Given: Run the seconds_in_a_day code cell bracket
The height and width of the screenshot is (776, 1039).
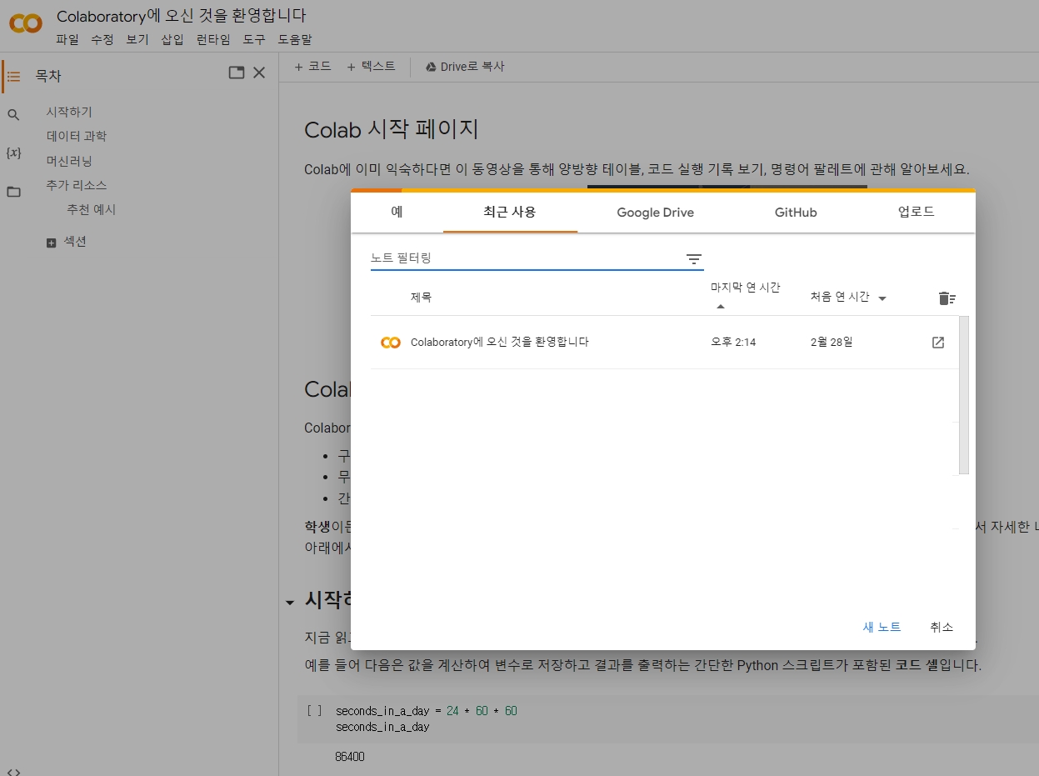Looking at the screenshot, I should (x=314, y=711).
